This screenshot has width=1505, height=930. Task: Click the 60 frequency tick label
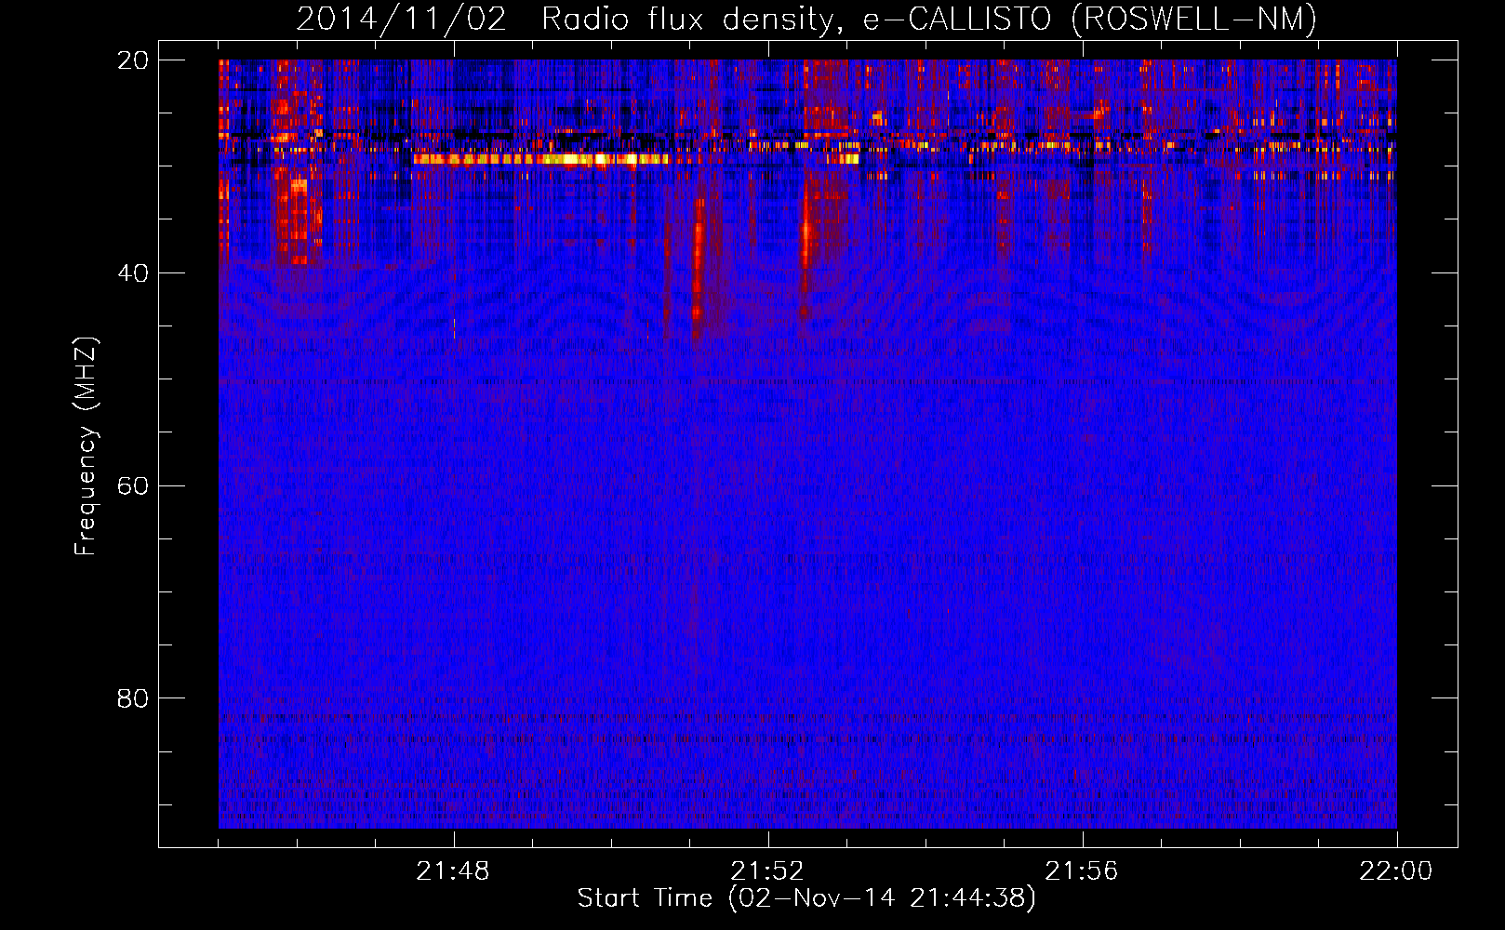[x=133, y=486]
